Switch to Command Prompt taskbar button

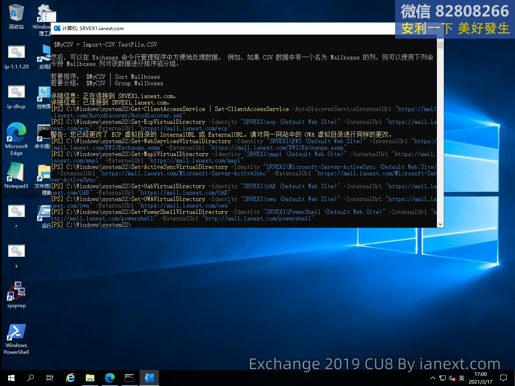[x=129, y=378]
